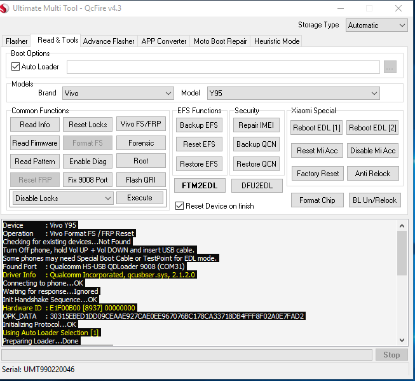Click the Disable Mi Acc button
Image resolution: width=415 pixels, height=381 pixels.
(x=372, y=151)
